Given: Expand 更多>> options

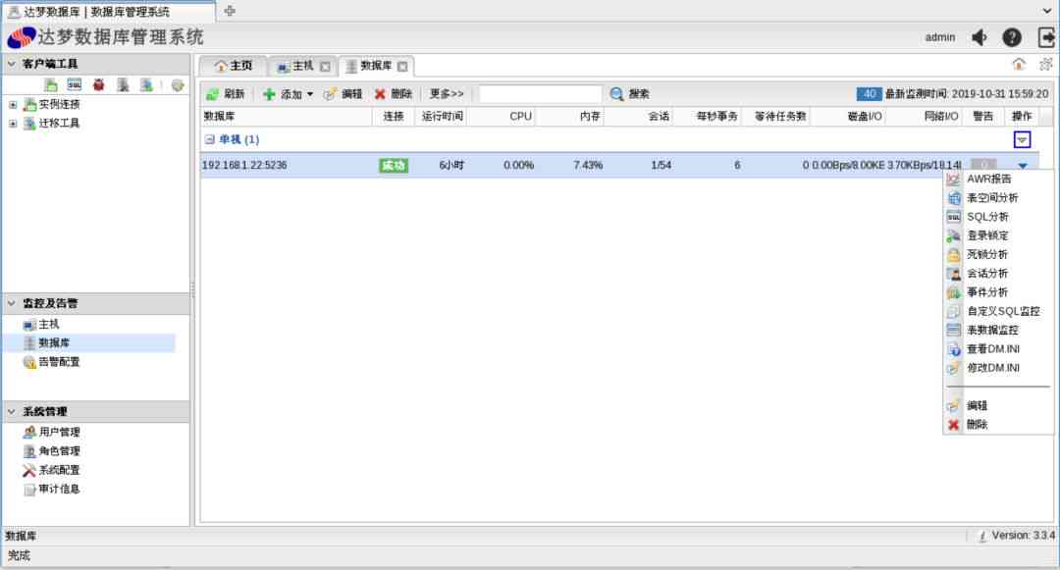Looking at the screenshot, I should 447,94.
